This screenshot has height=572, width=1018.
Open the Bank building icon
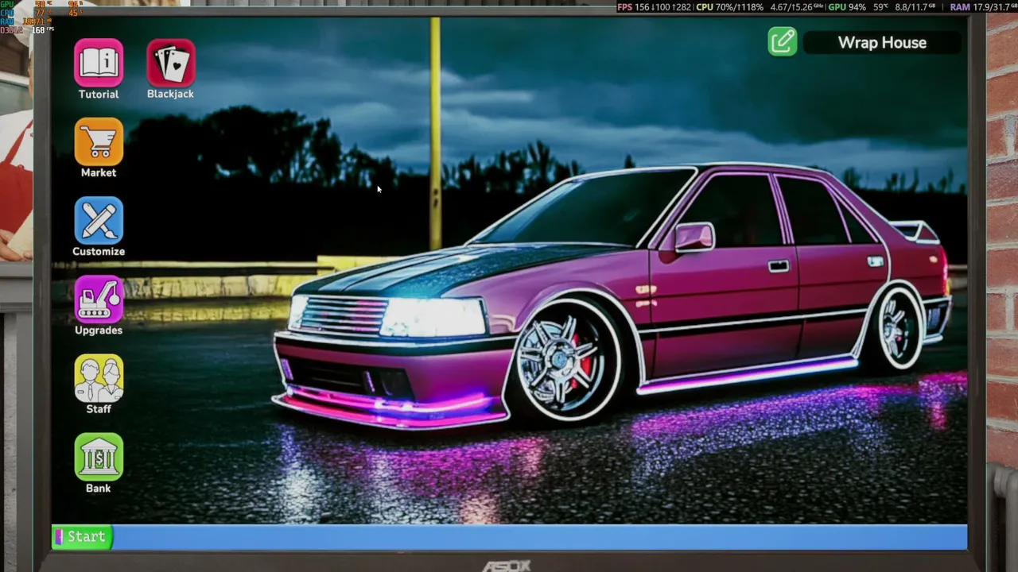click(99, 457)
